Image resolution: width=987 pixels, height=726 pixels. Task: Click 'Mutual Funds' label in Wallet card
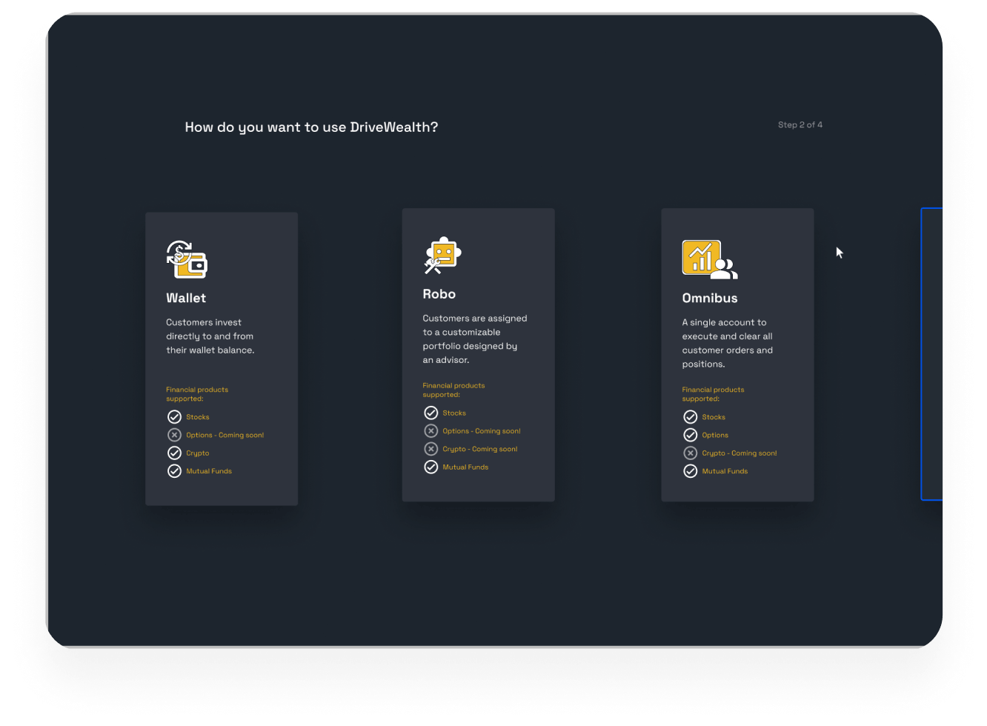pyautogui.click(x=209, y=471)
